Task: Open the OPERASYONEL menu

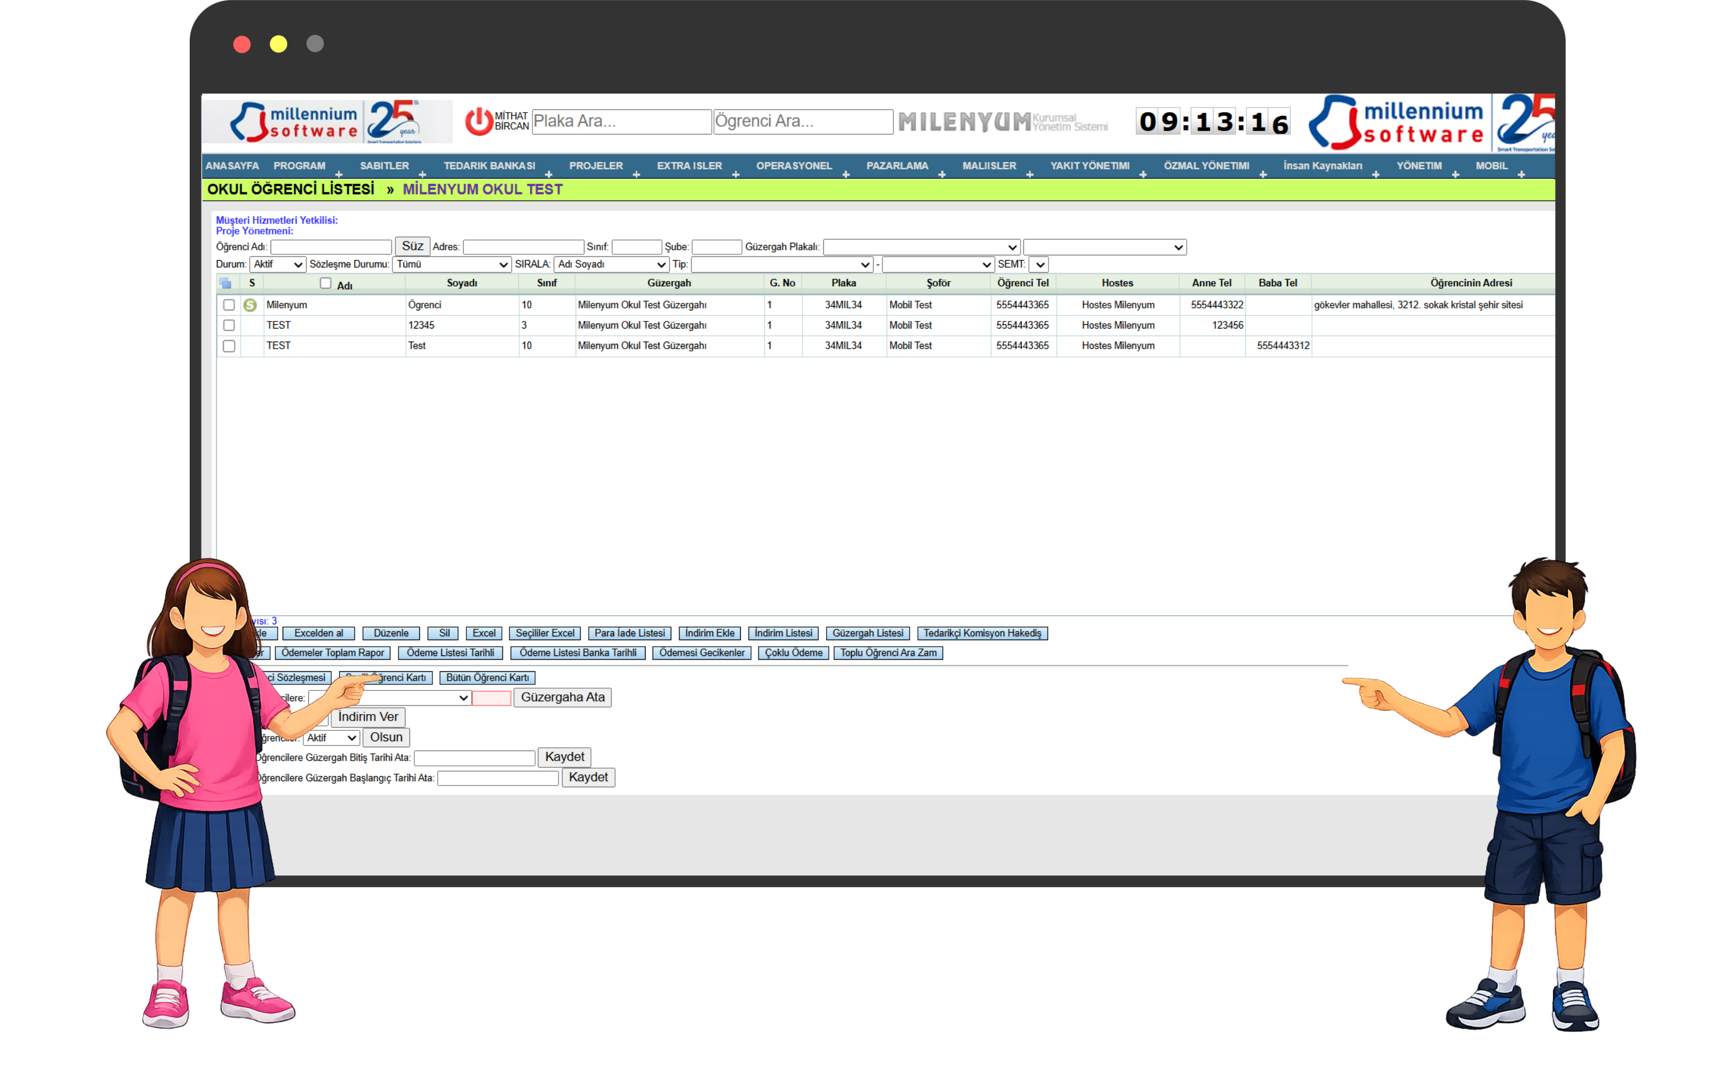Action: point(794,166)
